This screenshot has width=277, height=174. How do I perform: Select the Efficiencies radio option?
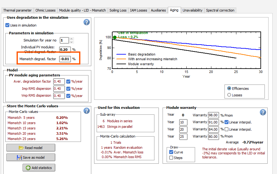point(229,89)
